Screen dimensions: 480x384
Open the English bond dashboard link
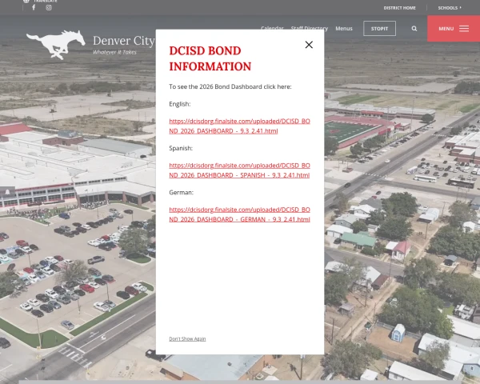coord(239,126)
